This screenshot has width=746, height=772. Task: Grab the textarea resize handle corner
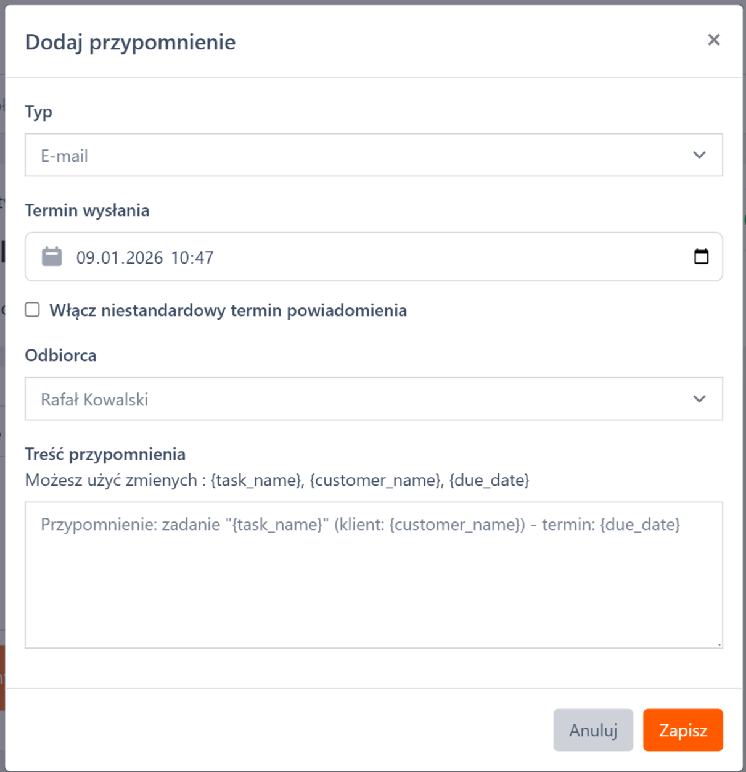tap(718, 644)
